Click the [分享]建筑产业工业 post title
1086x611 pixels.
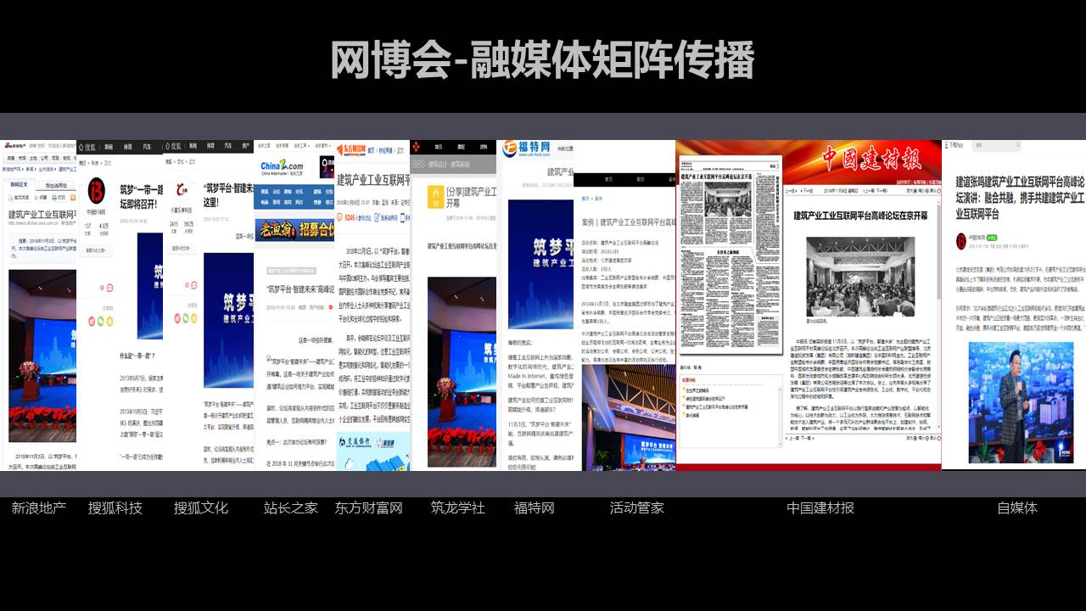click(x=473, y=198)
